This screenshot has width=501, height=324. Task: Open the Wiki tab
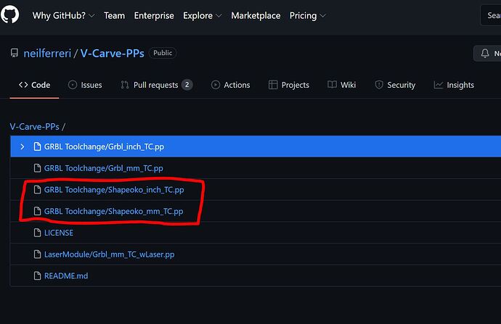[x=341, y=85]
